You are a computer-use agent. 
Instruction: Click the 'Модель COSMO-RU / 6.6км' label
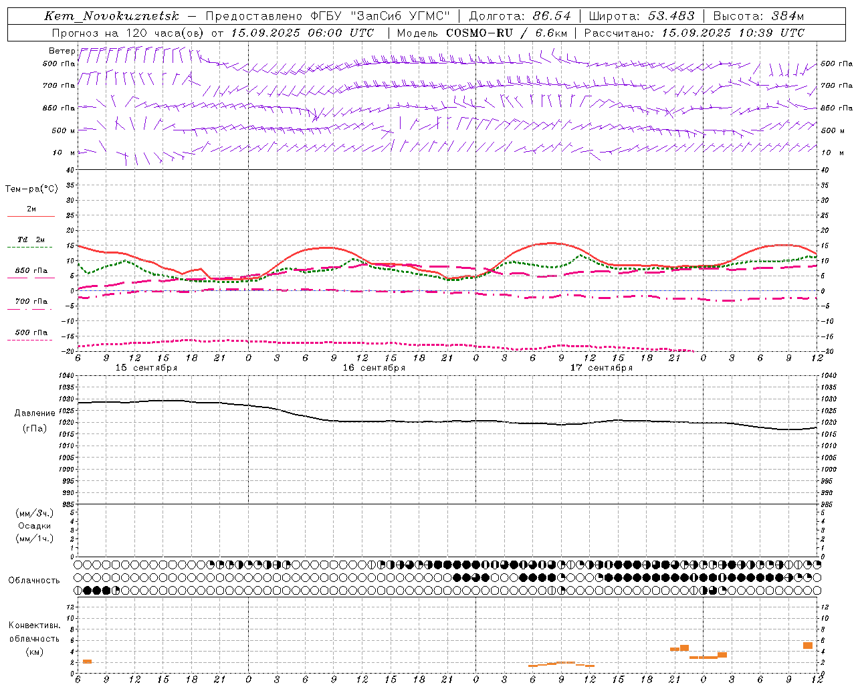click(x=482, y=33)
